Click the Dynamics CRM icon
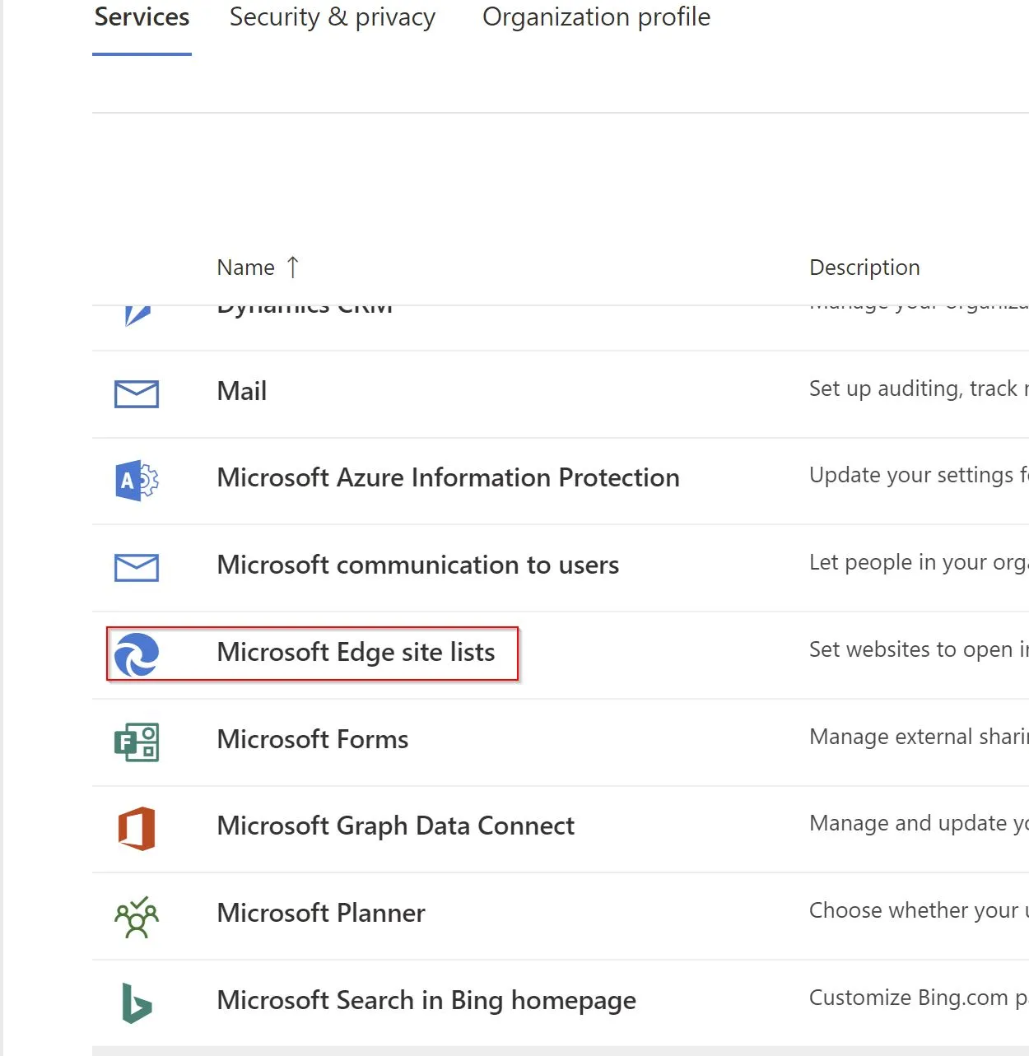The width and height of the screenshot is (1029, 1056). coord(137,315)
